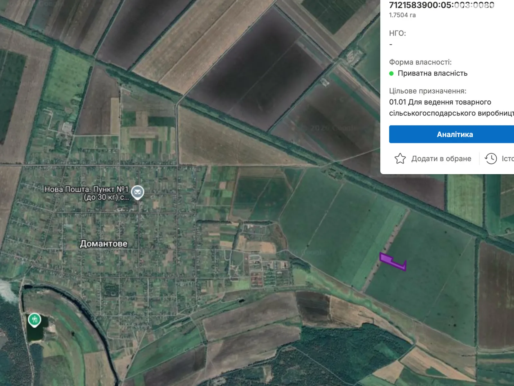Select the Додати в обране menu entry

(441, 158)
